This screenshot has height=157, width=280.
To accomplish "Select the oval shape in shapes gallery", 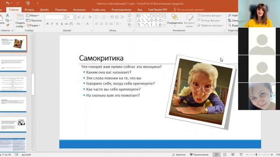I will (x=156, y=16).
